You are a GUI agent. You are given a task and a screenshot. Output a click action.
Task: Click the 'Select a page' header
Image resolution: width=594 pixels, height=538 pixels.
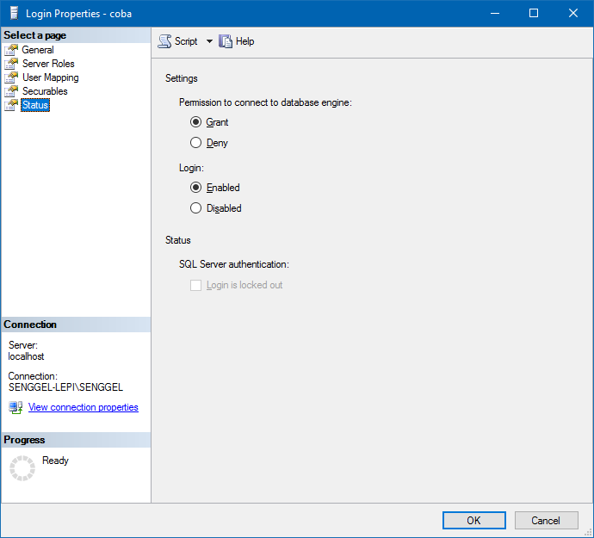tap(34, 35)
